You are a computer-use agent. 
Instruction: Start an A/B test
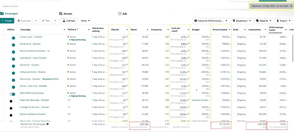coord(69,21)
